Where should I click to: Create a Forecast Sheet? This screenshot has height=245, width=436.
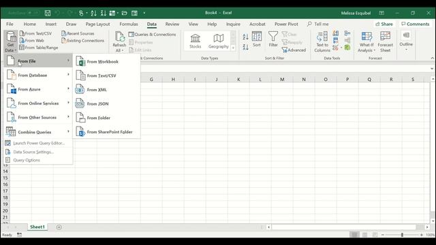[385, 42]
